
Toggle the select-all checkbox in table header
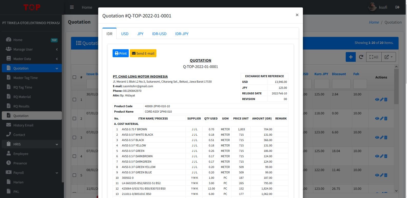coord(74,77)
